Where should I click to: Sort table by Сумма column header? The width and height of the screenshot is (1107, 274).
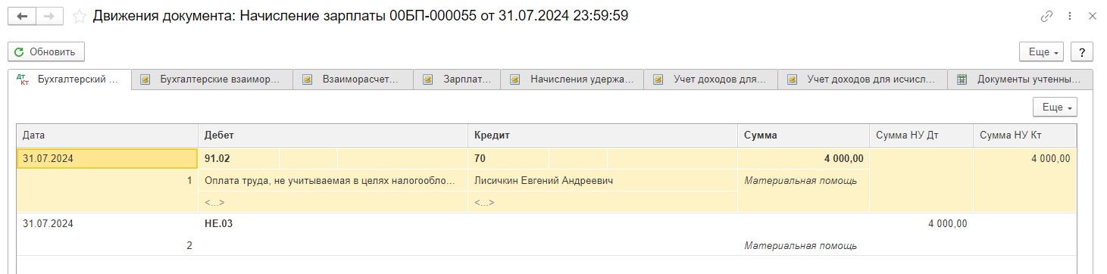803,135
